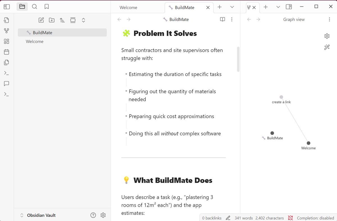Click the BuildMate graph node
The width and height of the screenshot is (337, 221).
pyautogui.click(x=272, y=133)
